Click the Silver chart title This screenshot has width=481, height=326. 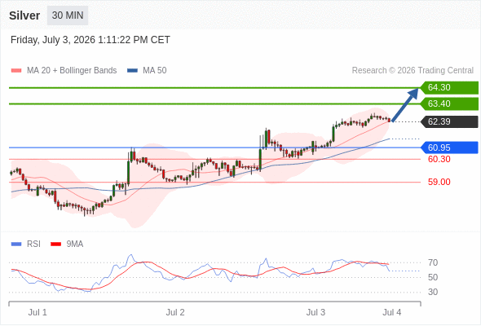(x=24, y=15)
